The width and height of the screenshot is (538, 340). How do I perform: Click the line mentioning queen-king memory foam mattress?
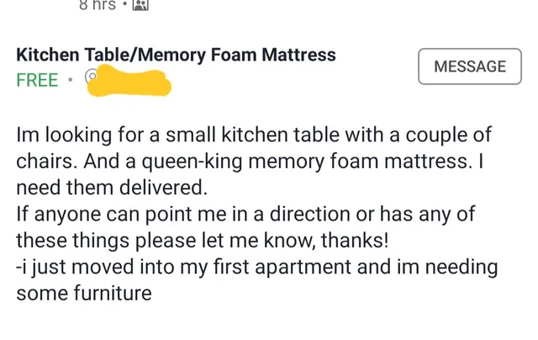click(250, 161)
